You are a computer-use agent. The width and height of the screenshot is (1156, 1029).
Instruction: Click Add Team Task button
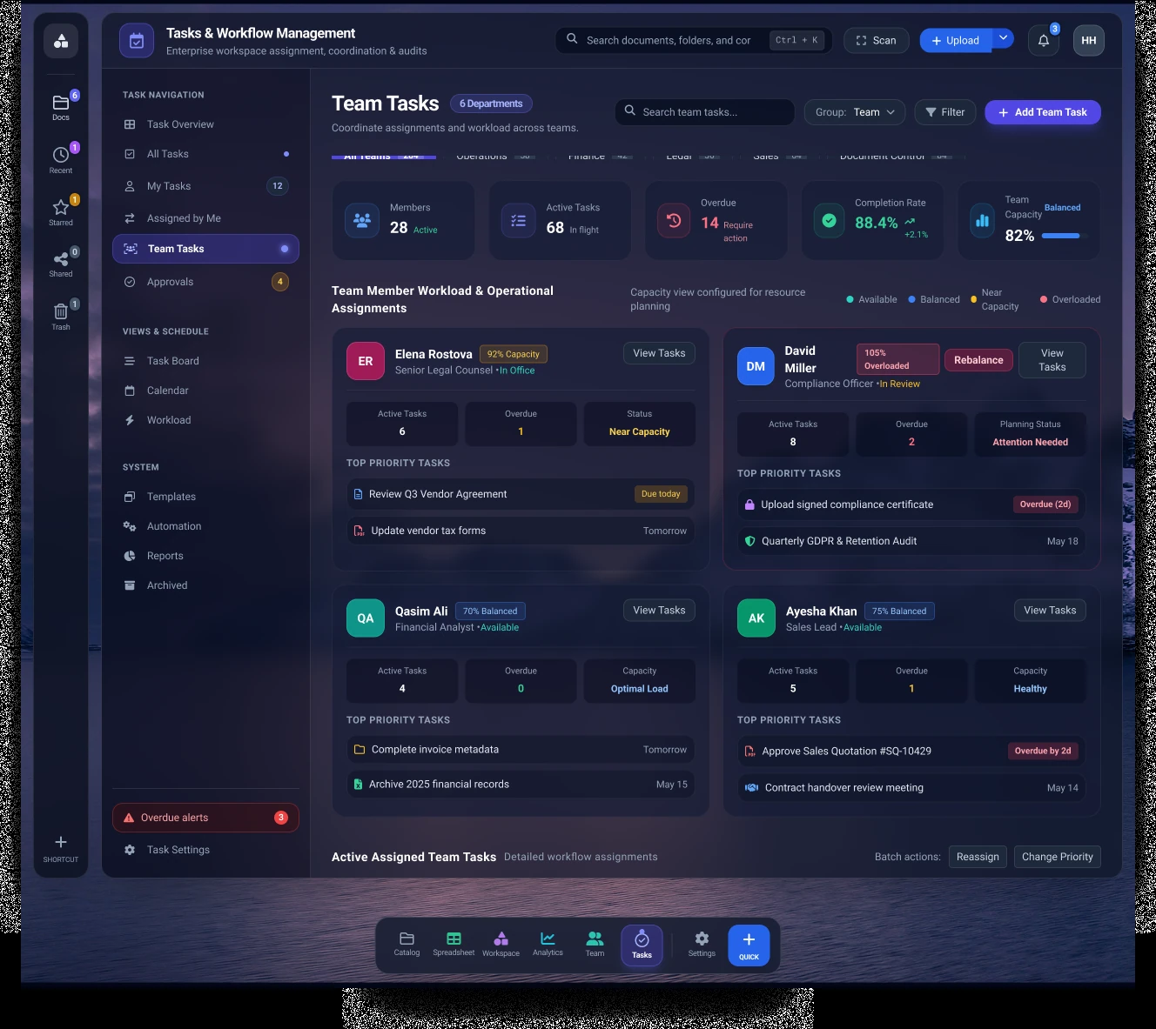click(1043, 112)
